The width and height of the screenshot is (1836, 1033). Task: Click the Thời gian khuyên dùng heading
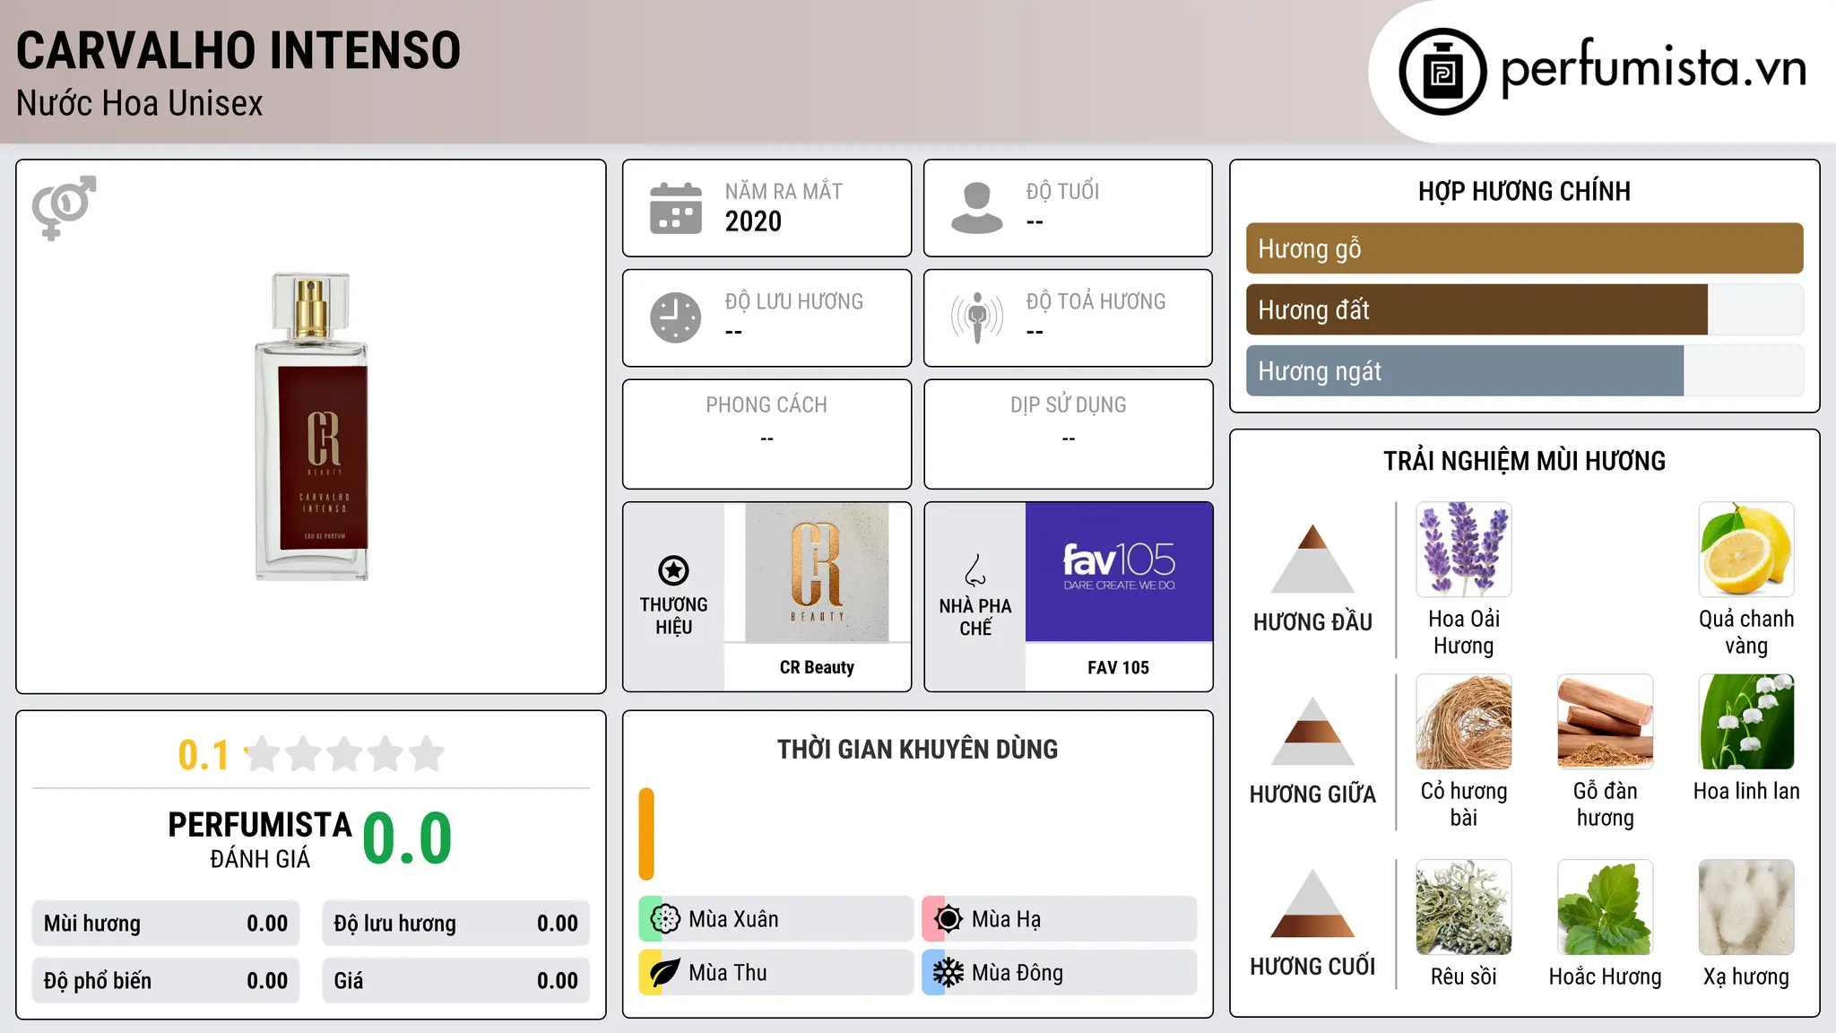click(917, 750)
